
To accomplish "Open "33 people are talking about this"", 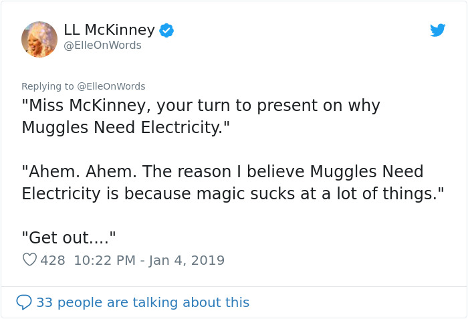I will 142,302.
